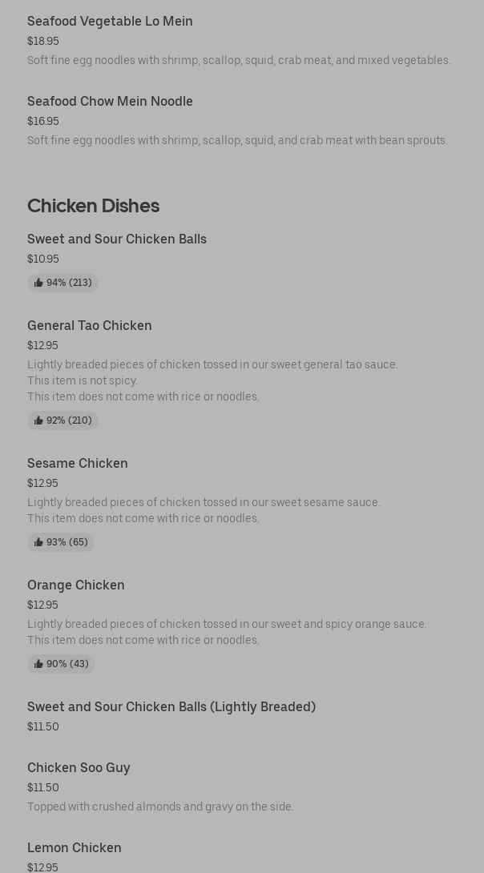Choose General Tao Chicken from menu
This screenshot has width=484, height=873.
click(x=90, y=326)
